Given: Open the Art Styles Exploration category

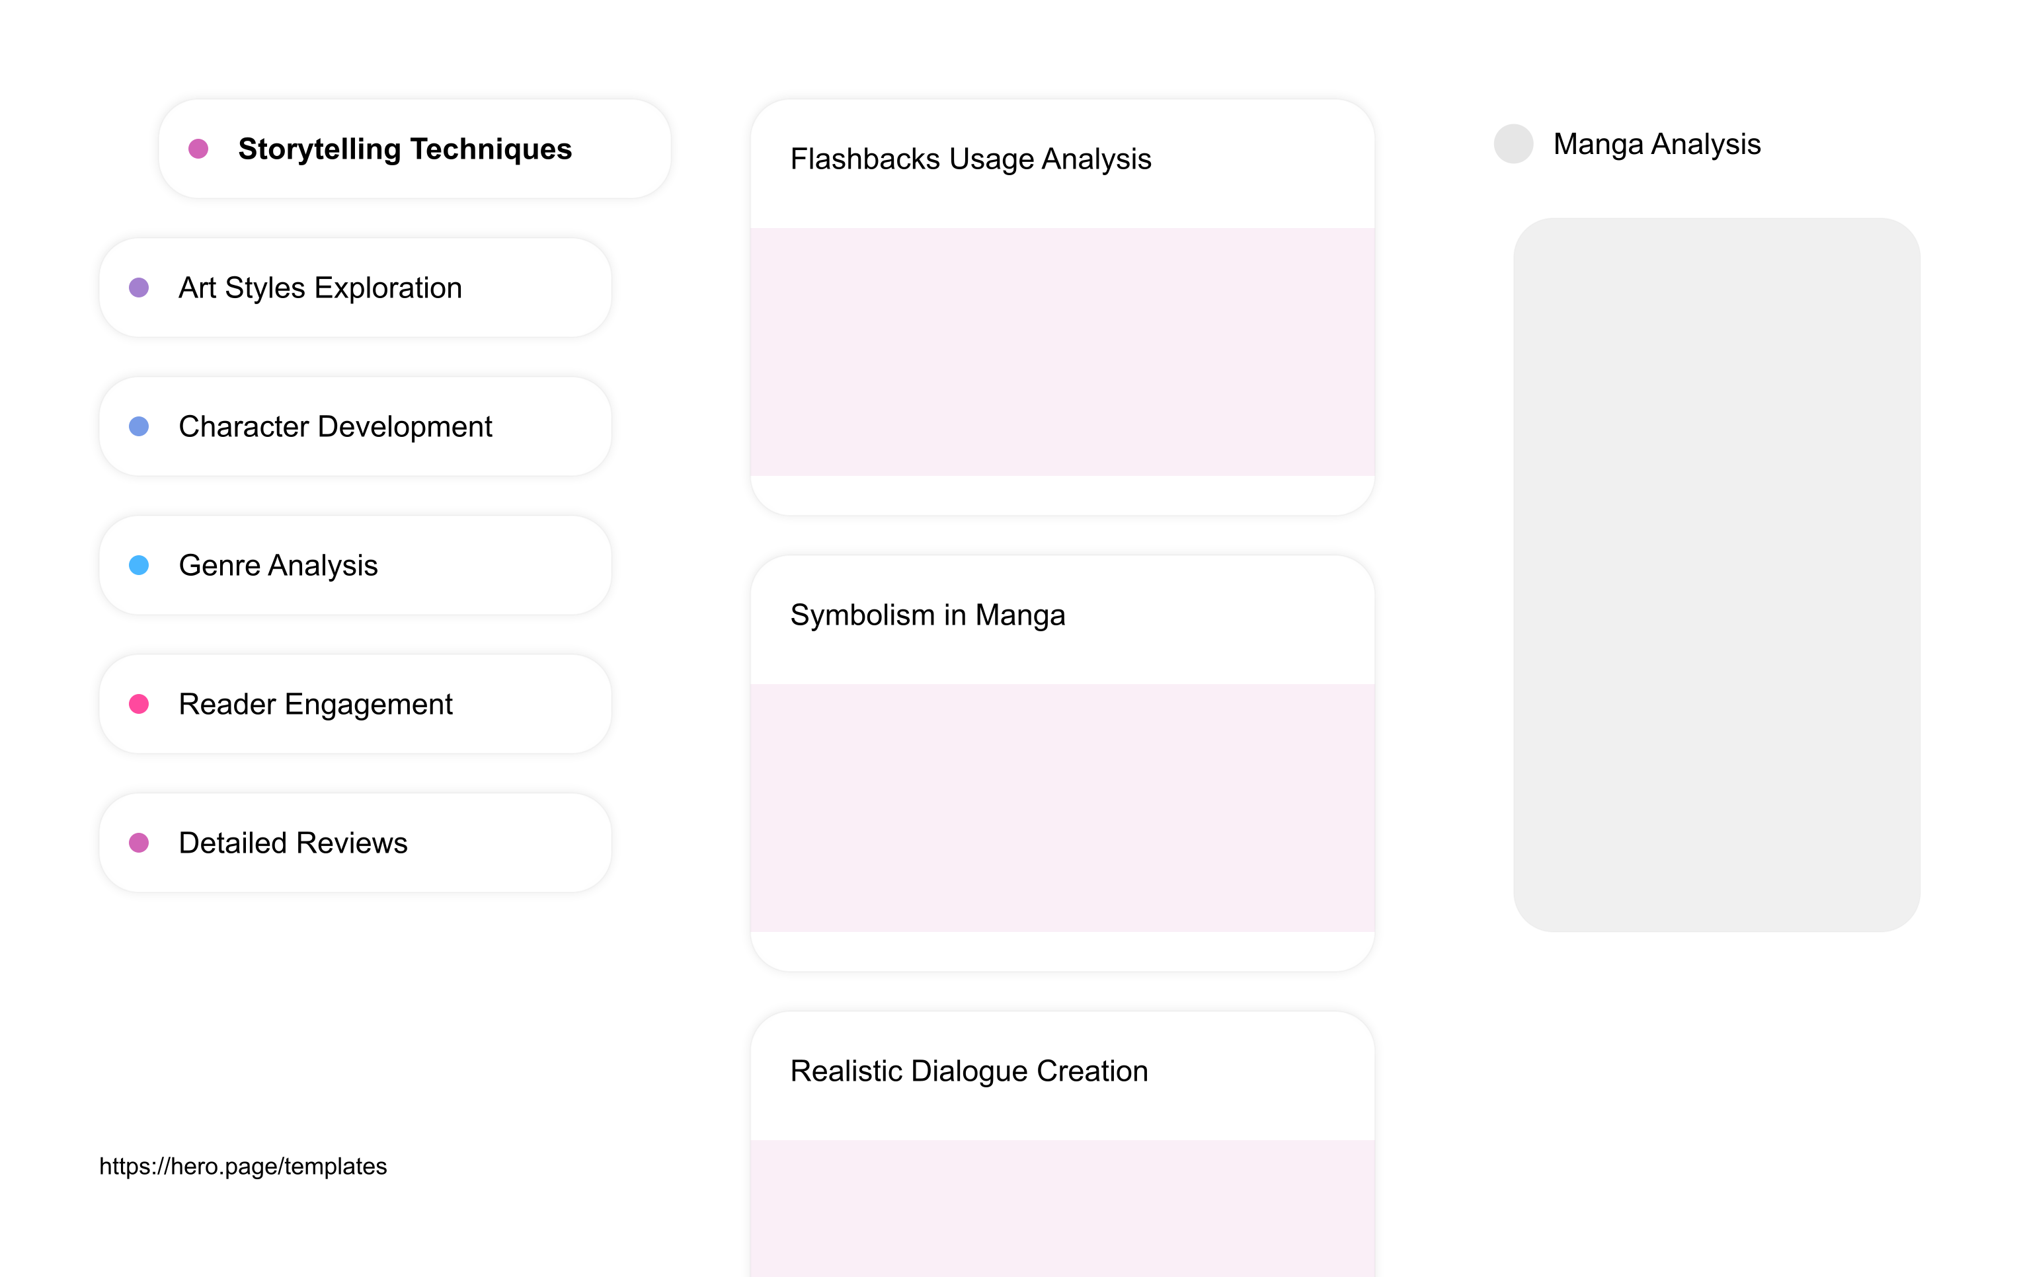Looking at the screenshot, I should coord(354,288).
